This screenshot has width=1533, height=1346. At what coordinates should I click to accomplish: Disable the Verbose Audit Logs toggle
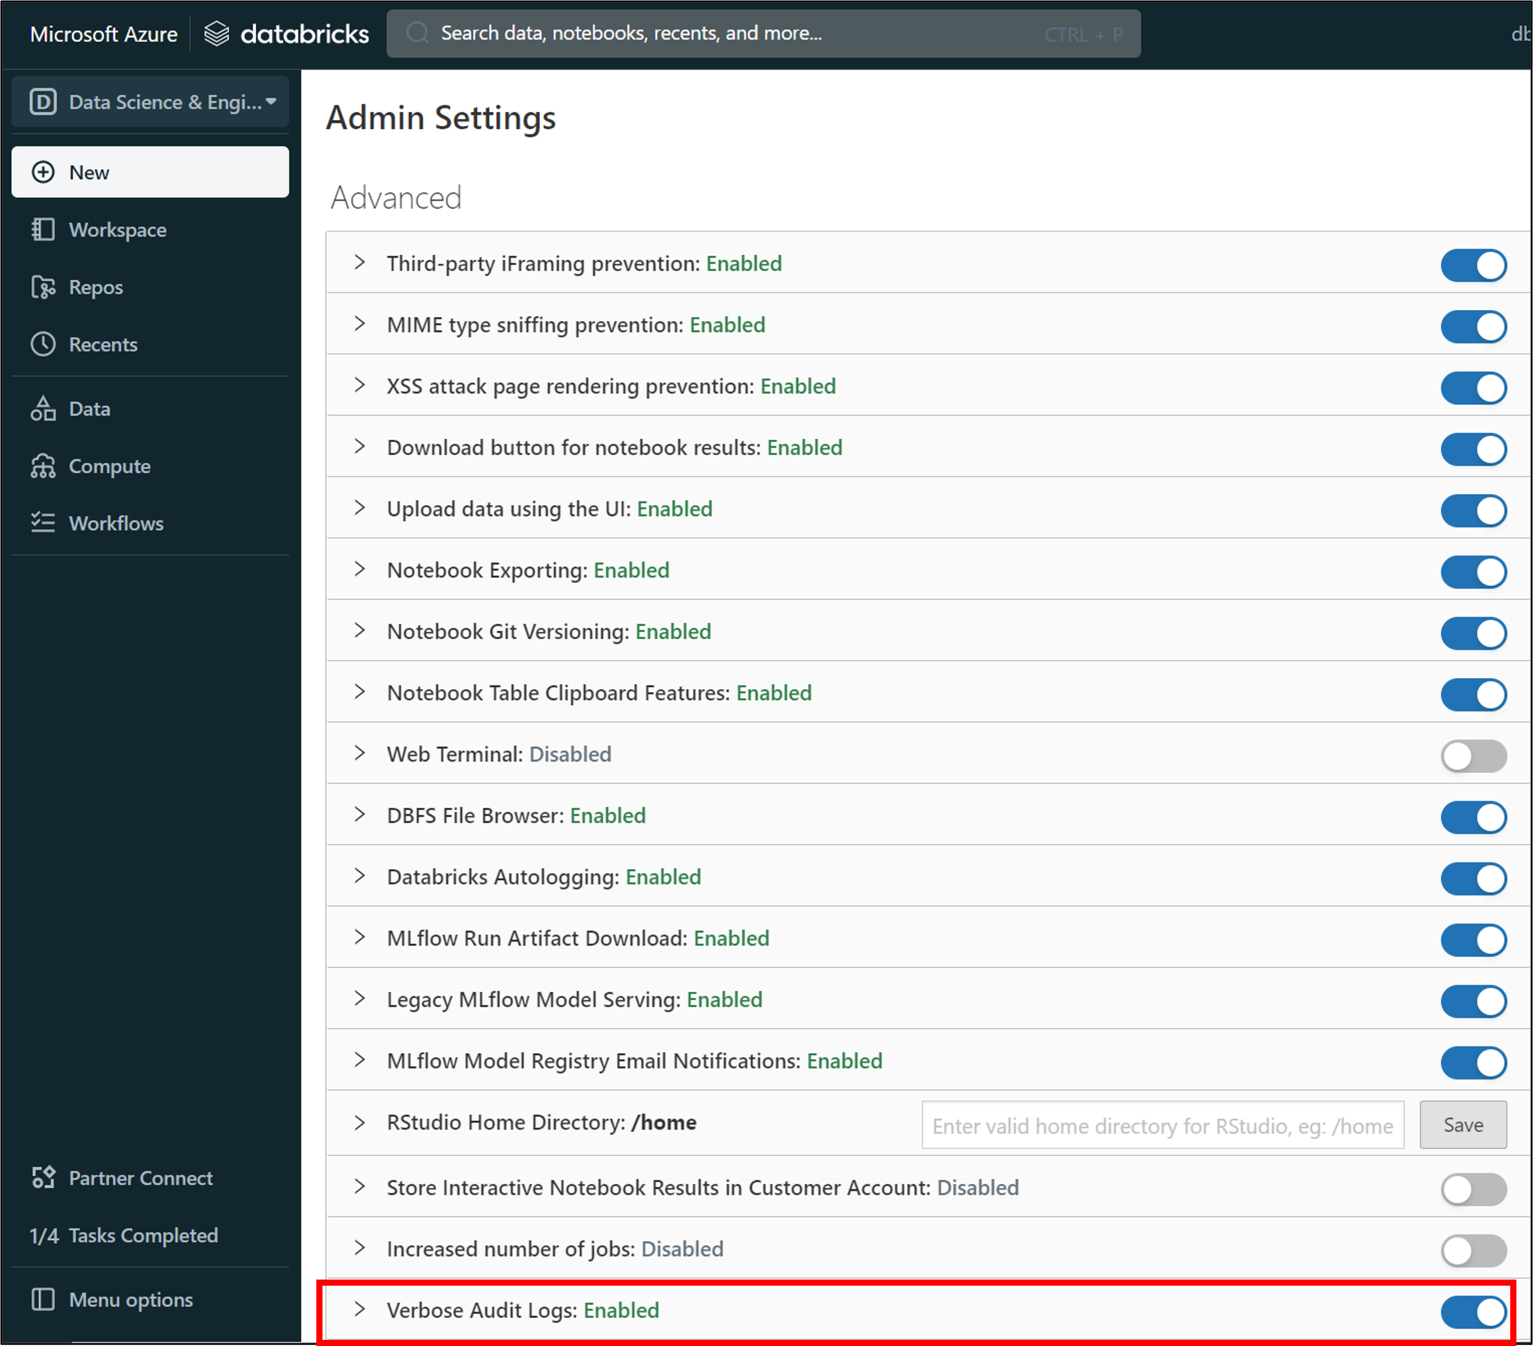1472,1312
